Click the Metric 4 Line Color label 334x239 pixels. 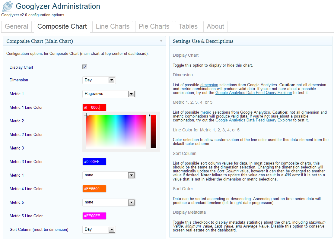click(x=26, y=189)
